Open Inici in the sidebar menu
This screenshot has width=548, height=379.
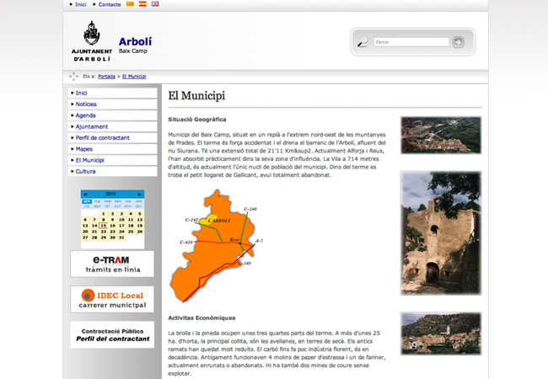coord(112,93)
